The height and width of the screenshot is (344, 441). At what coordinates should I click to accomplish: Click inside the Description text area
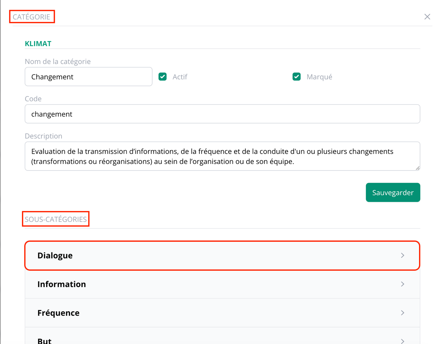222,156
